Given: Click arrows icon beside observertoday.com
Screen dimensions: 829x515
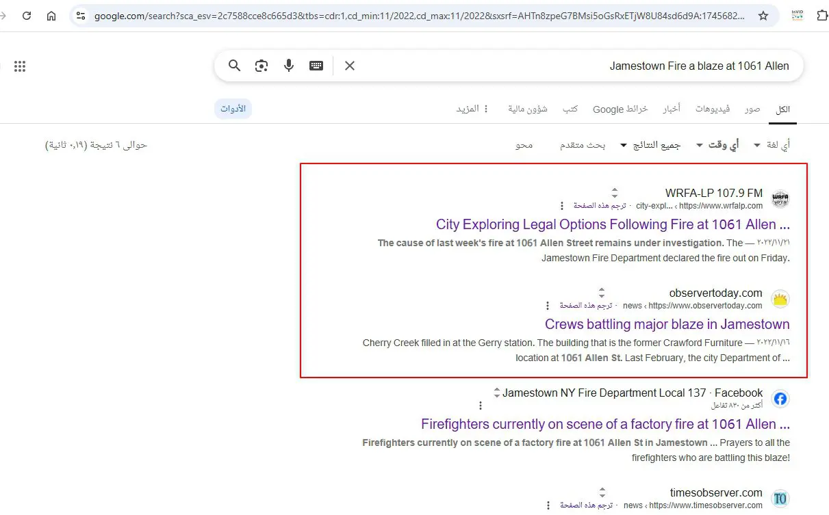Looking at the screenshot, I should [602, 293].
